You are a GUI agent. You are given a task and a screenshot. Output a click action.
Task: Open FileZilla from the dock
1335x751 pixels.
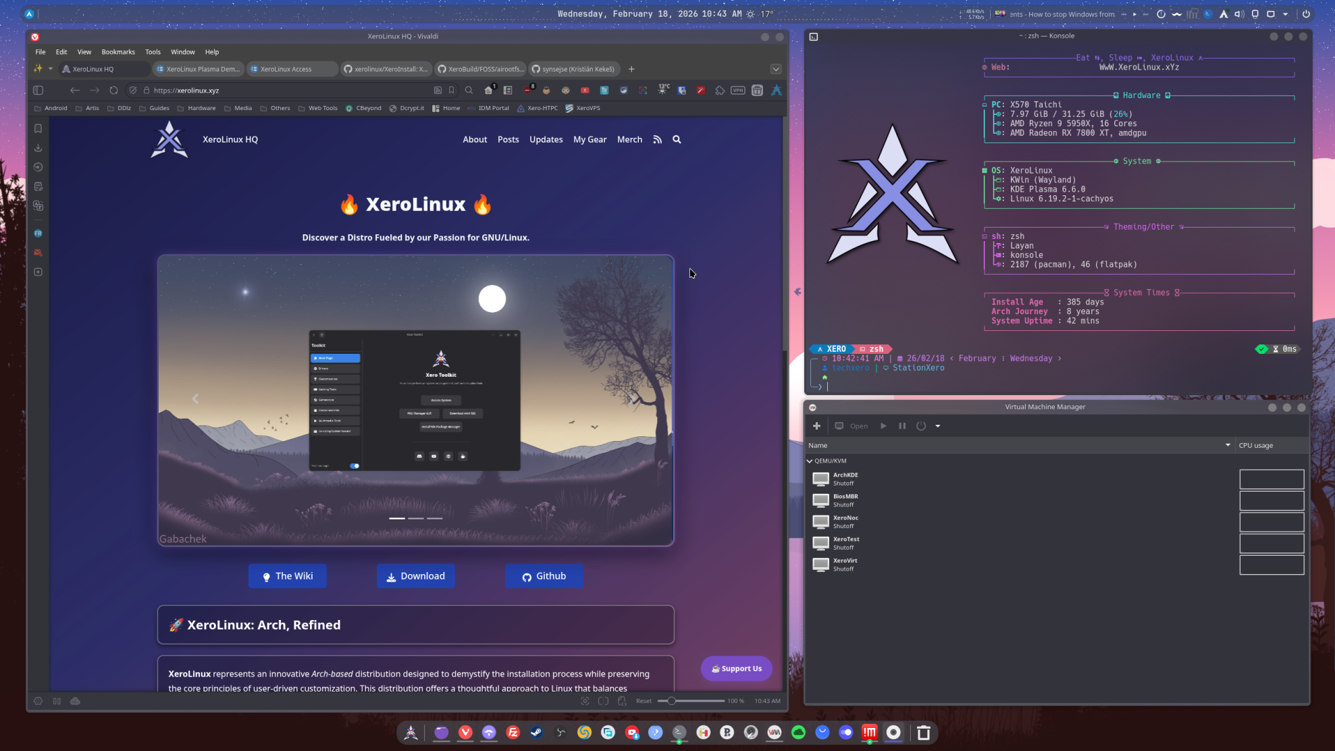513,733
